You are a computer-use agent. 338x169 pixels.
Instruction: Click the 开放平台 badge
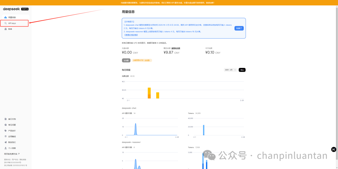25,9
